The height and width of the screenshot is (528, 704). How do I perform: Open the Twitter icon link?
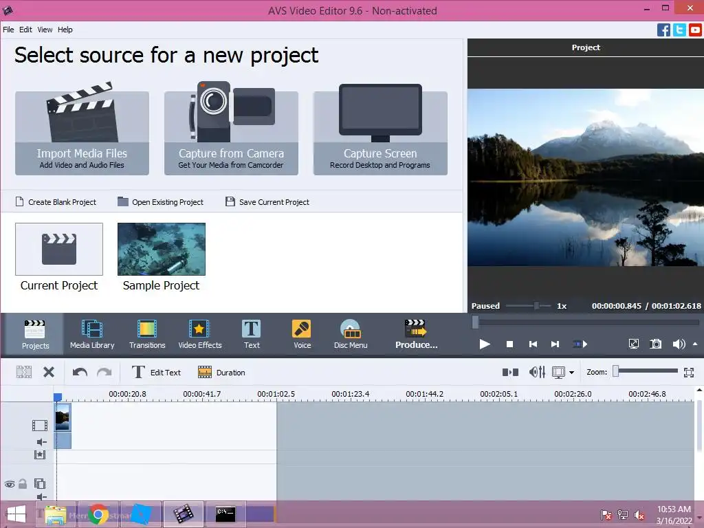pos(679,30)
